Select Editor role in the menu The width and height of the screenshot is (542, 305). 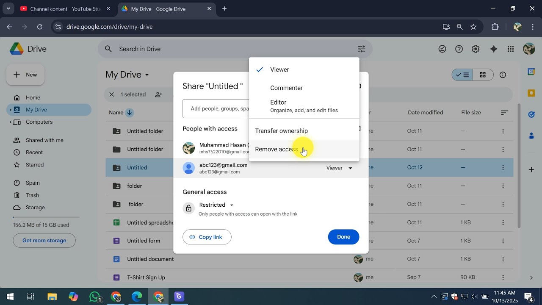[x=304, y=106]
